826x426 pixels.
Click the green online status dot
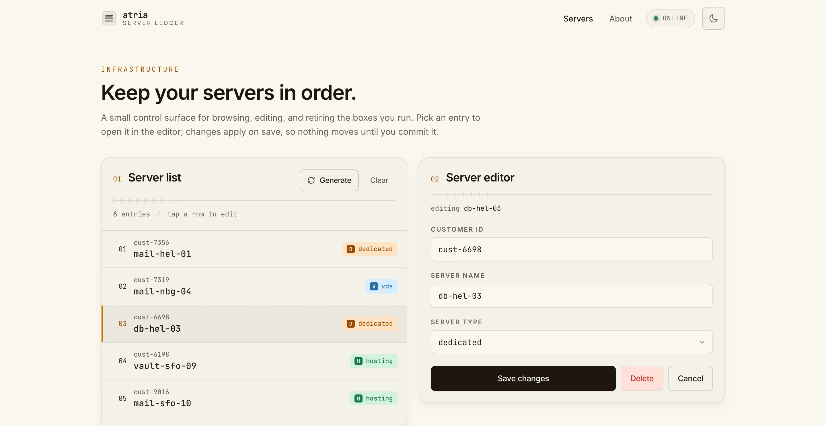click(656, 18)
